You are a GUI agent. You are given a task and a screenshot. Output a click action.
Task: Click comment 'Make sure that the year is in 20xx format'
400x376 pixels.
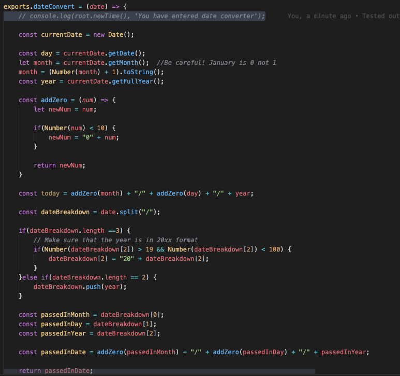115,240
